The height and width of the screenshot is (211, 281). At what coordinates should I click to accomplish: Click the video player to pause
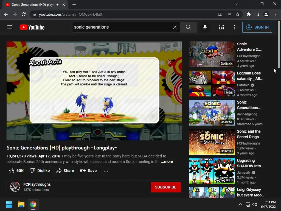94,91
